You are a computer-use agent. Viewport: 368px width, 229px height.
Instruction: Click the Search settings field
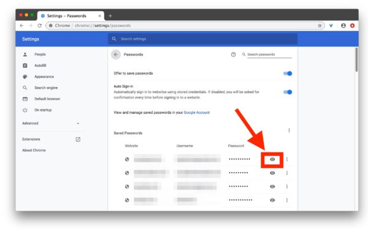coord(203,39)
